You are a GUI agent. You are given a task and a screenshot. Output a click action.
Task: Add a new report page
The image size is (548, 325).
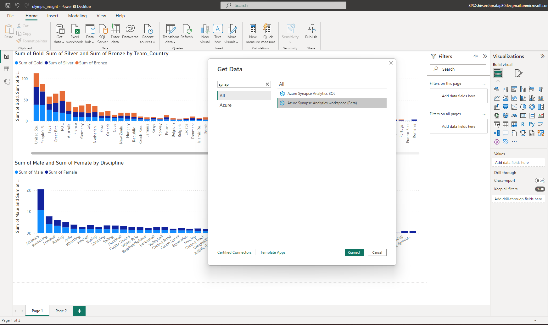click(x=80, y=311)
